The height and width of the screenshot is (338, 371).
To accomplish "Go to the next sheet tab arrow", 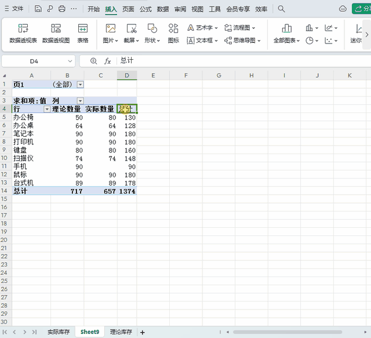I will 24,332.
